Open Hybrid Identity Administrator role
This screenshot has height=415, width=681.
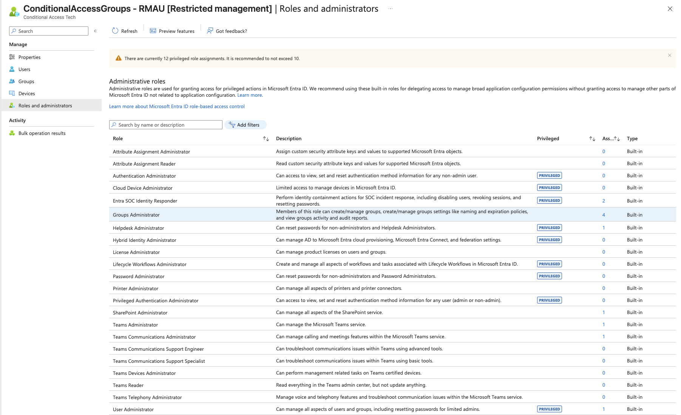144,240
